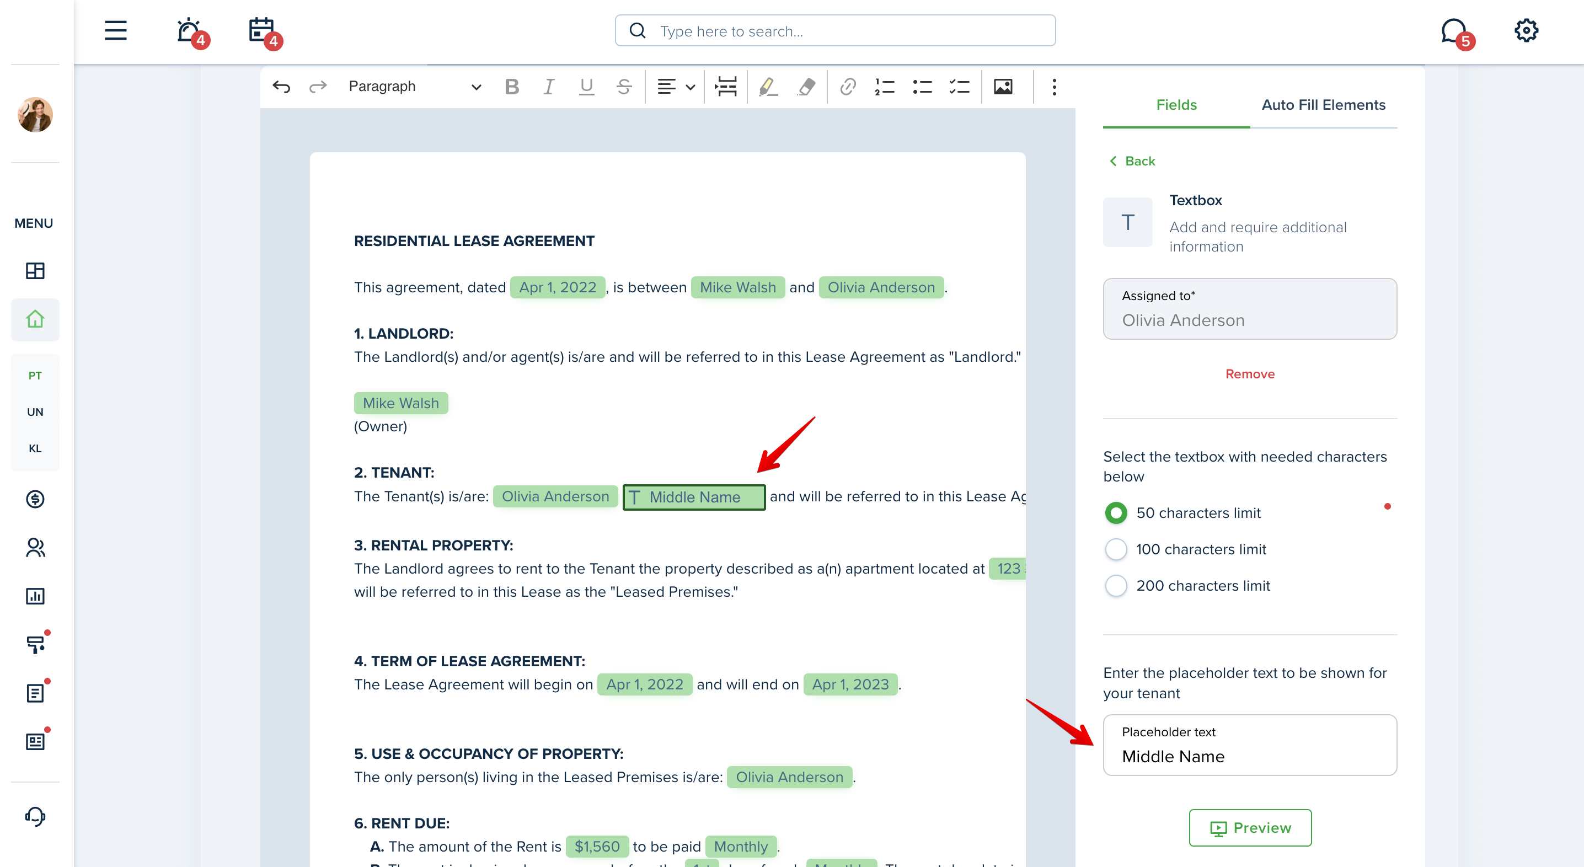Open Assigned to field
Image resolution: width=1584 pixels, height=867 pixels.
coord(1249,309)
